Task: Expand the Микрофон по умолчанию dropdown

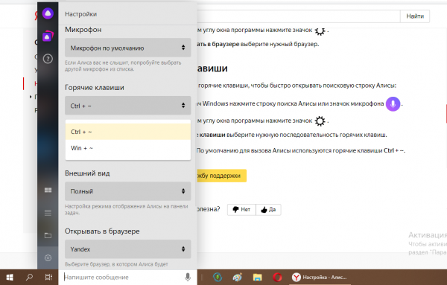Action: coord(127,48)
